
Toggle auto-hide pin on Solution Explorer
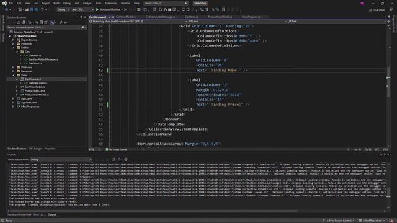pos(81,17)
